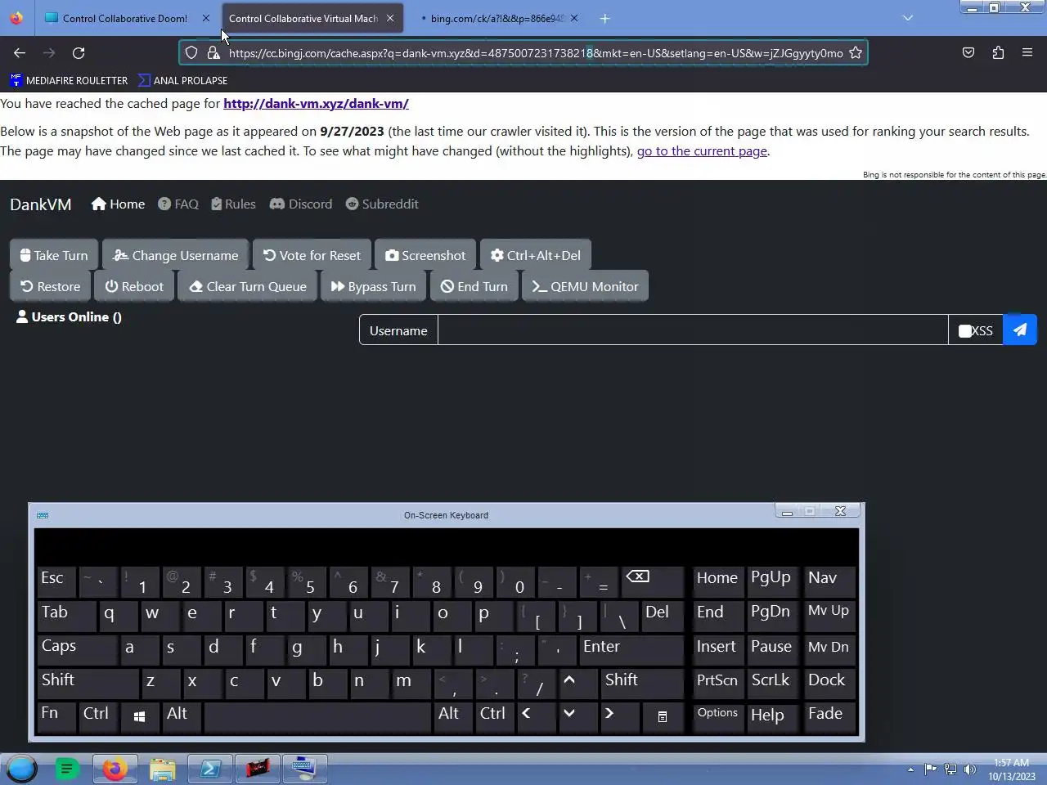The height and width of the screenshot is (785, 1047).
Task: Open the list all tabs dropdown
Action: click(908, 18)
